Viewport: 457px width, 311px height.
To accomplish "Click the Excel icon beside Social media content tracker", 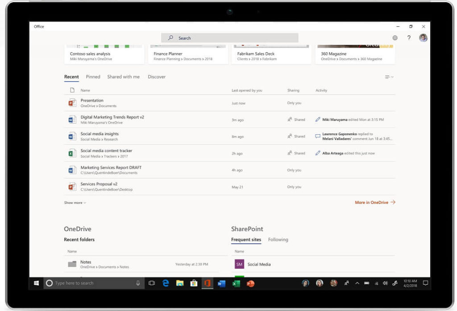I will 73,153.
